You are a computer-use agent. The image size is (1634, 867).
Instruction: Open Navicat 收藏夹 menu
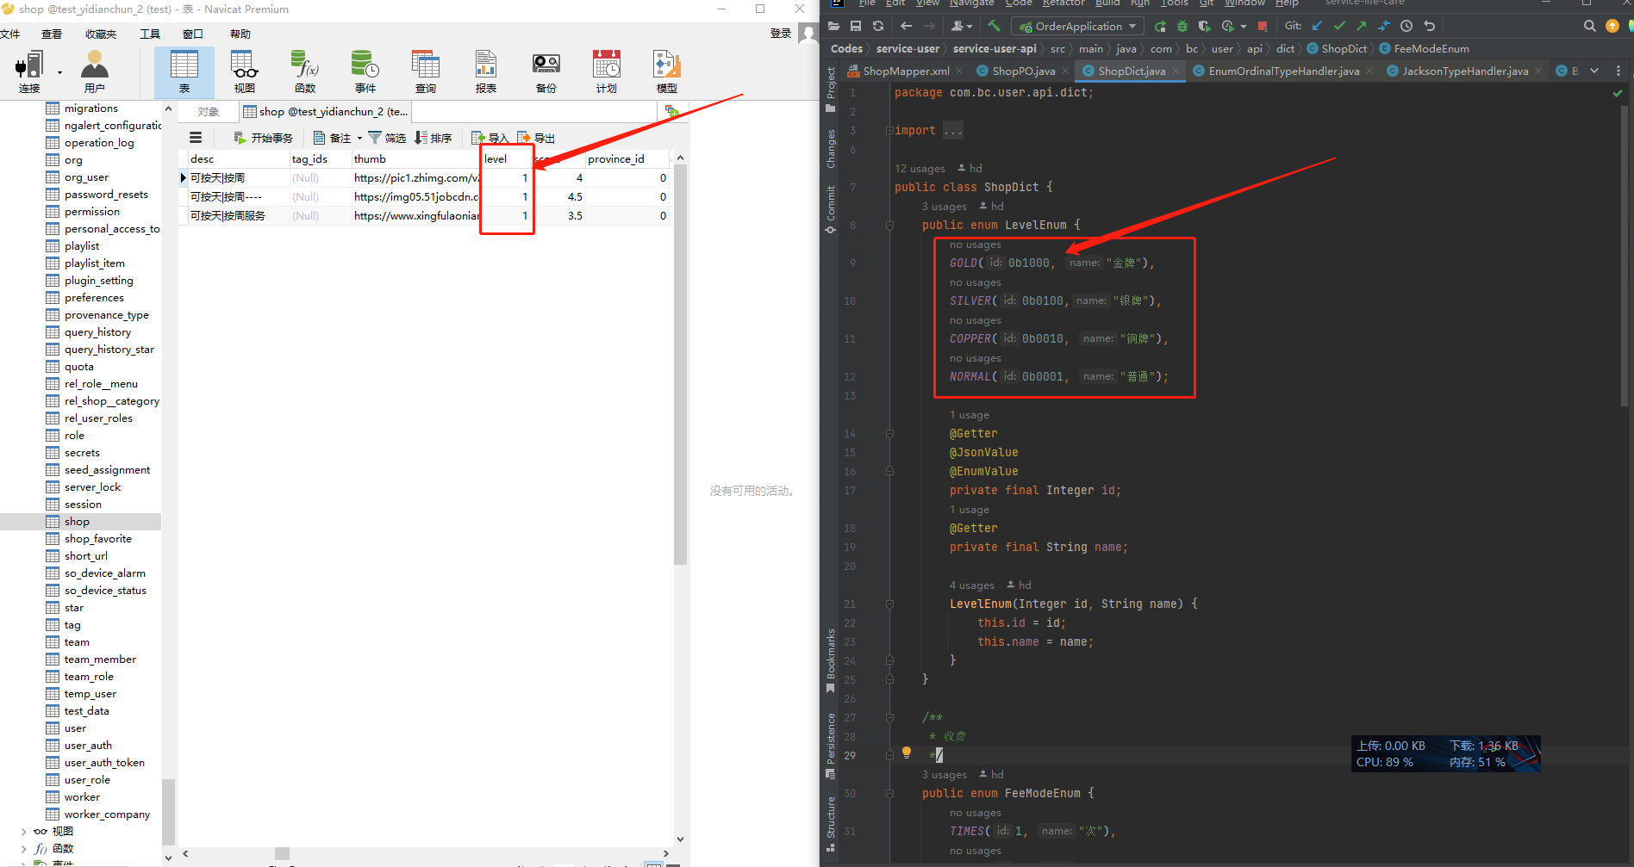(100, 34)
